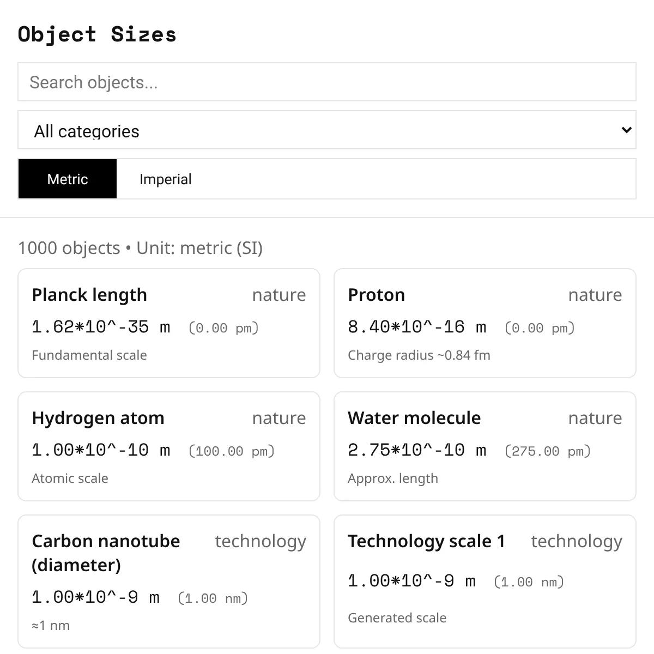The image size is (654, 654).
Task: Click the technology tag on Technology scale 1
Action: (x=577, y=541)
